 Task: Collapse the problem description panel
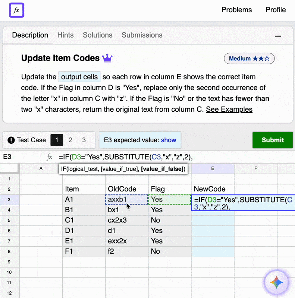278,36
